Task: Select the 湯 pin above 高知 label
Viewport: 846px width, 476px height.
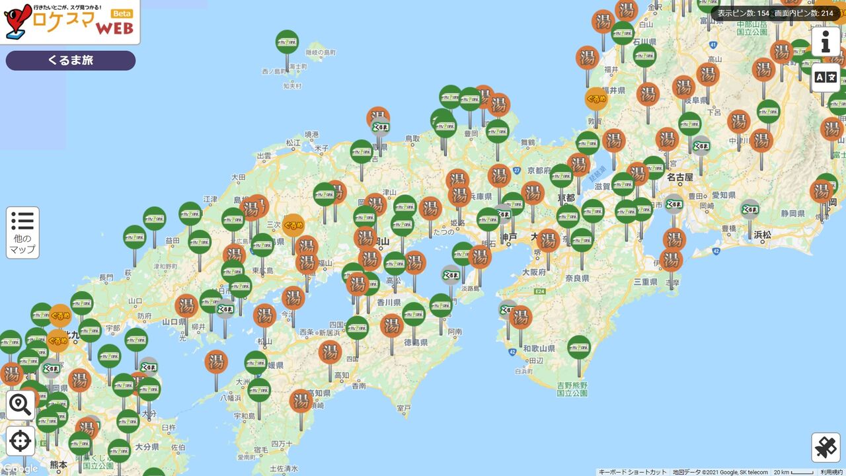Action: (330, 352)
